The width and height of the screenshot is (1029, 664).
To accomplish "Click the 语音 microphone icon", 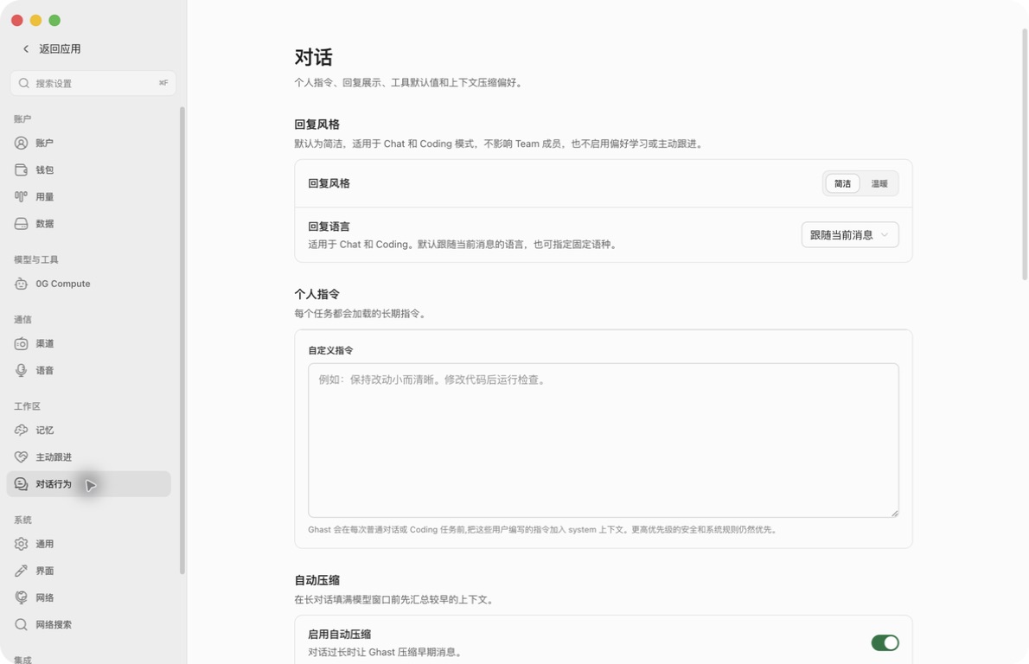I will (21, 371).
